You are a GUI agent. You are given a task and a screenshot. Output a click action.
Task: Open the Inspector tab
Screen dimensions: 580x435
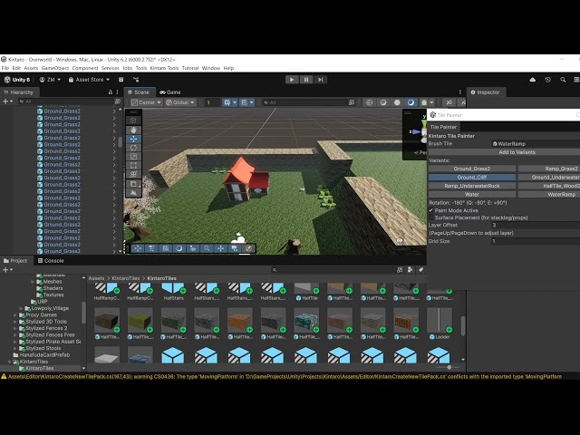(x=485, y=92)
